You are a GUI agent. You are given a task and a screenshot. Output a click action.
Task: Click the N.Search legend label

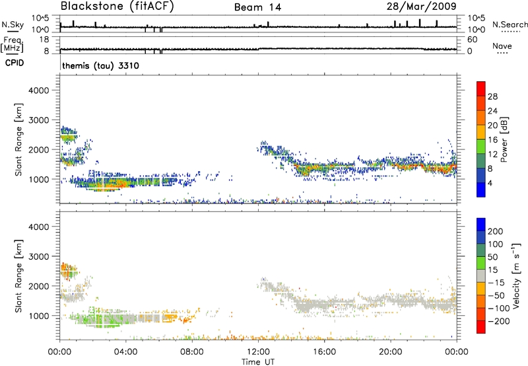(x=510, y=24)
